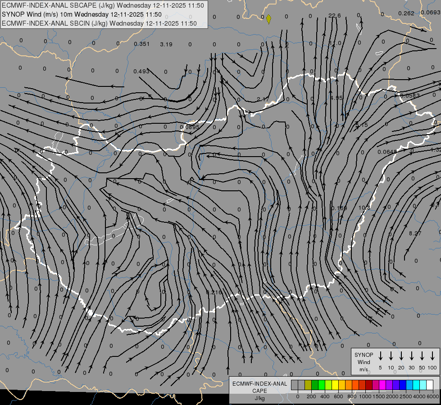Viewport: 441px width, 405px height.
Task: Click the map value 22.6
Action: (334, 15)
